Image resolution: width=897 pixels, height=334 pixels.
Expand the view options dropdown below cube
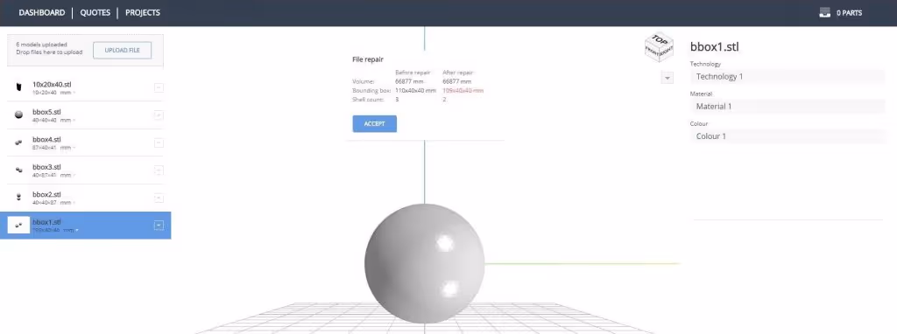[667, 78]
